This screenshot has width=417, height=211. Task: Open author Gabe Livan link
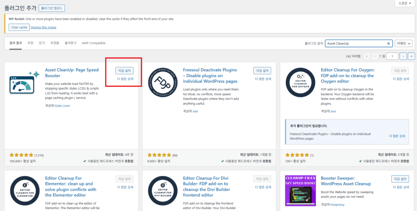pos(62,106)
